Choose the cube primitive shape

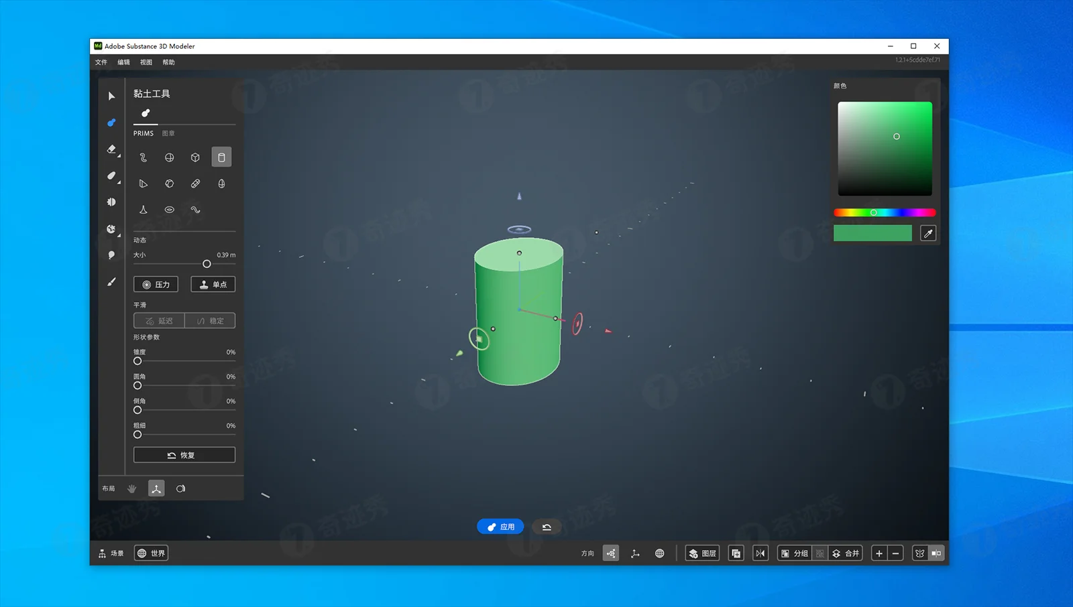[x=195, y=157]
